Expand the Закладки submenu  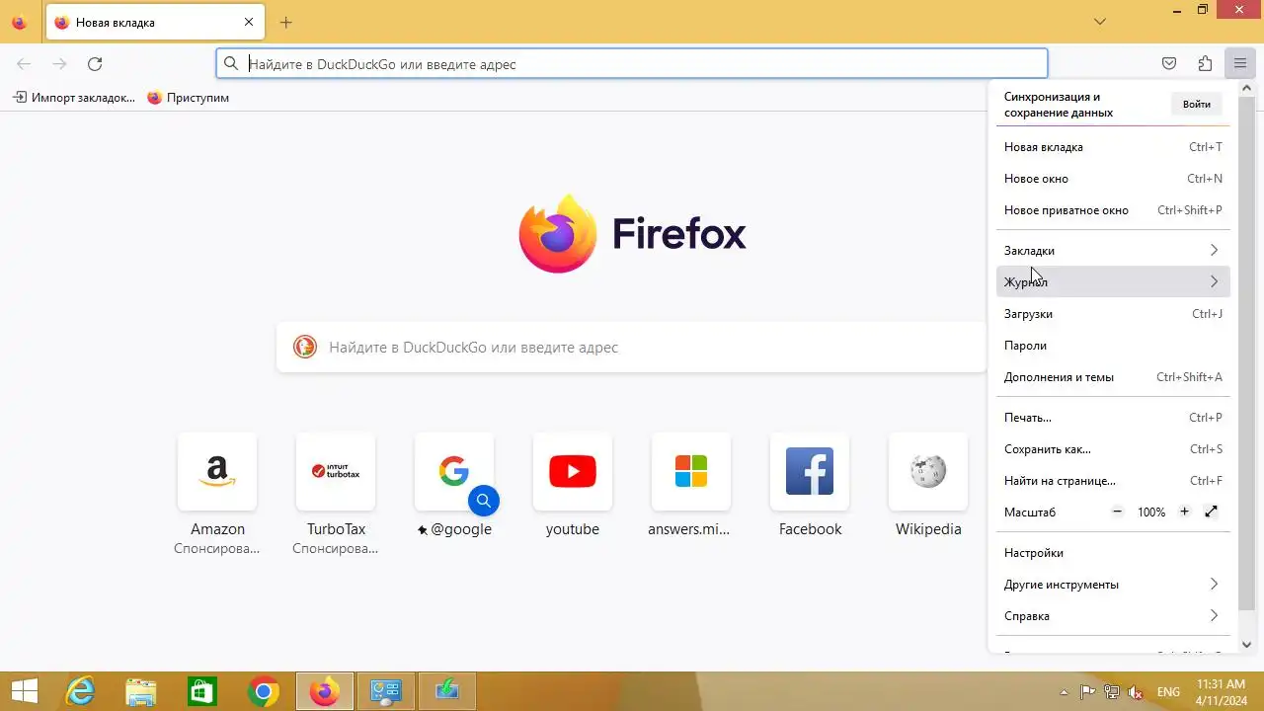point(1113,251)
